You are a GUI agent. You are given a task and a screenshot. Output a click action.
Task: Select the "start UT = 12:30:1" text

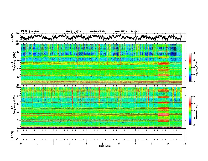(x=127, y=32)
